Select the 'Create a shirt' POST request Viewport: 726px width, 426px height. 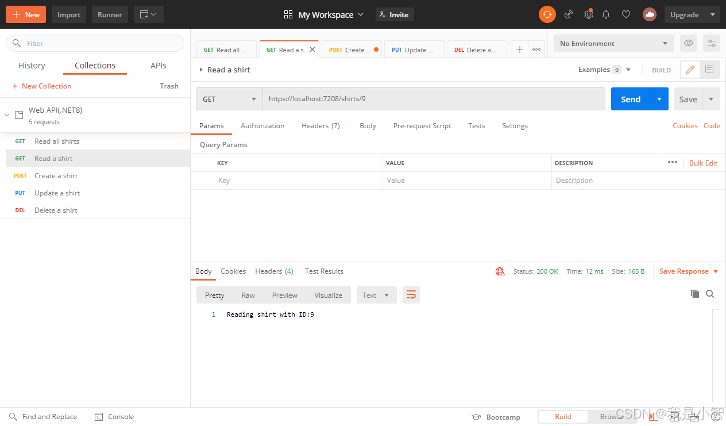(95, 176)
